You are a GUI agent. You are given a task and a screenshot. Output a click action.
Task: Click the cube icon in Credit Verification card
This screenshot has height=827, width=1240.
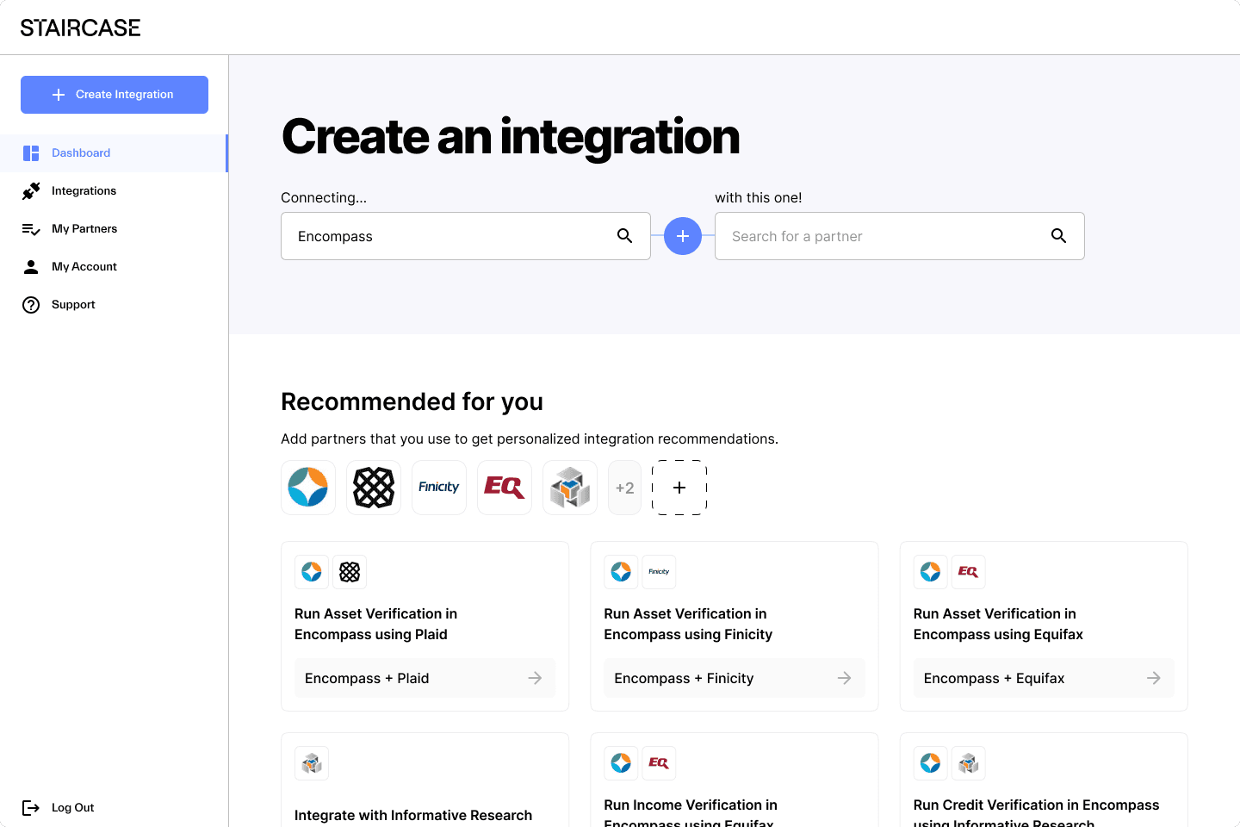pos(969,763)
